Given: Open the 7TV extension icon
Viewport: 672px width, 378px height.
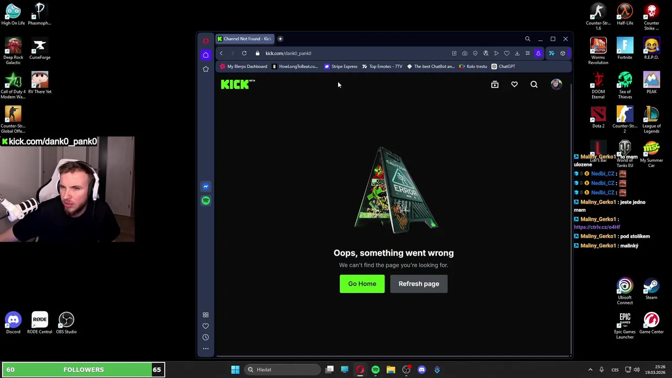Looking at the screenshot, I should (x=551, y=53).
